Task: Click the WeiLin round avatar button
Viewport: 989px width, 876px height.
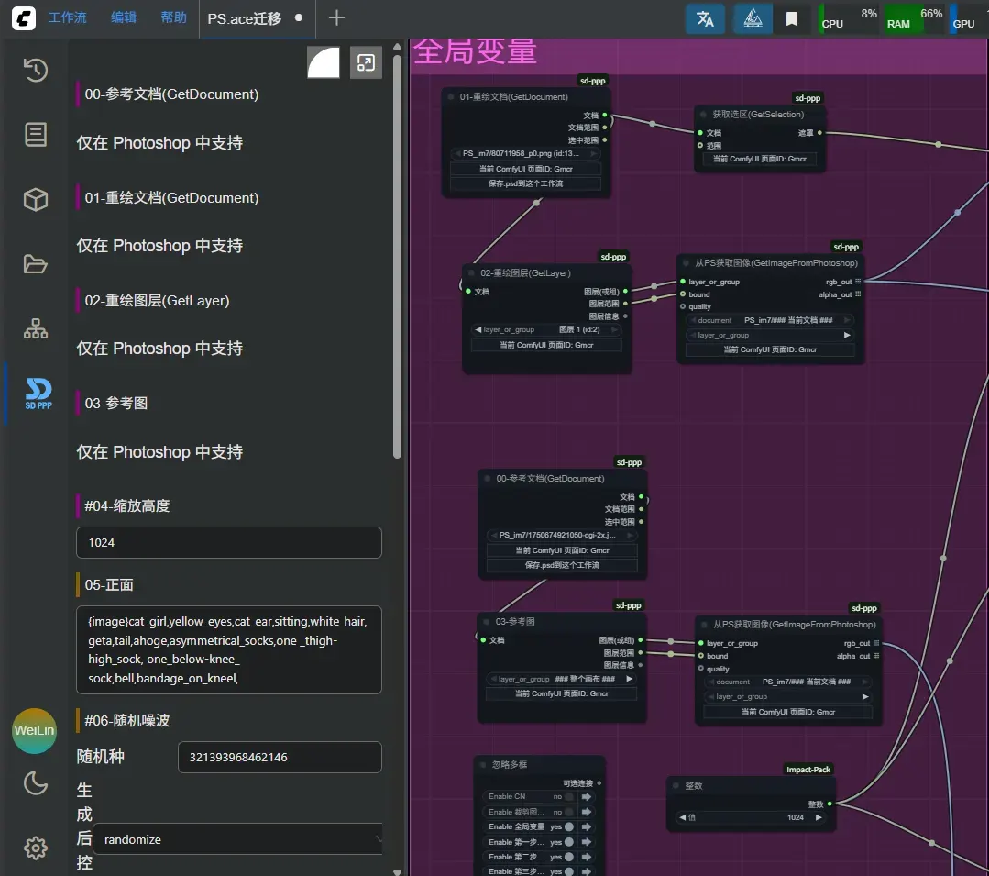Action: coord(34,731)
